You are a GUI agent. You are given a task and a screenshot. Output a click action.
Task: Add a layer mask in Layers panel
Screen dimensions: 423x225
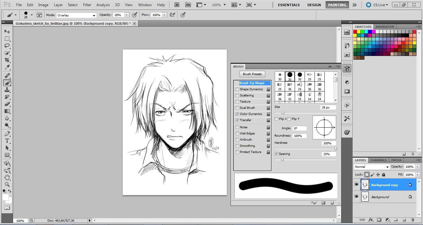[x=379, y=220]
